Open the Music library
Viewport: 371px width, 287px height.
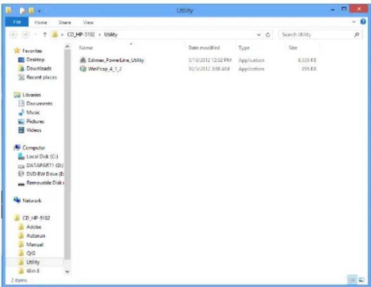33,112
